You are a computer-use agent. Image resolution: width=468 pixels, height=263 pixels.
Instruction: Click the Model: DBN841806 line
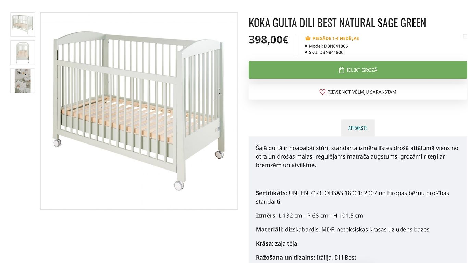coord(326,46)
